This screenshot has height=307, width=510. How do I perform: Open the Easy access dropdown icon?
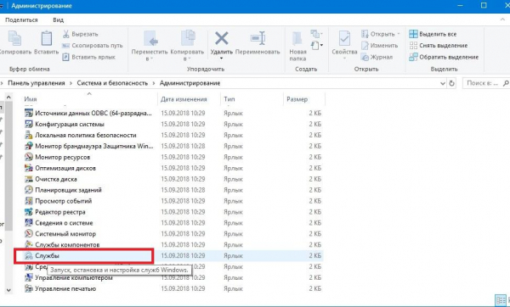(317, 45)
